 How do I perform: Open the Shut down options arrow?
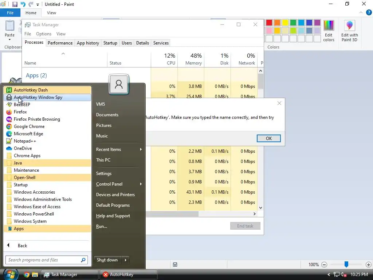point(126,260)
